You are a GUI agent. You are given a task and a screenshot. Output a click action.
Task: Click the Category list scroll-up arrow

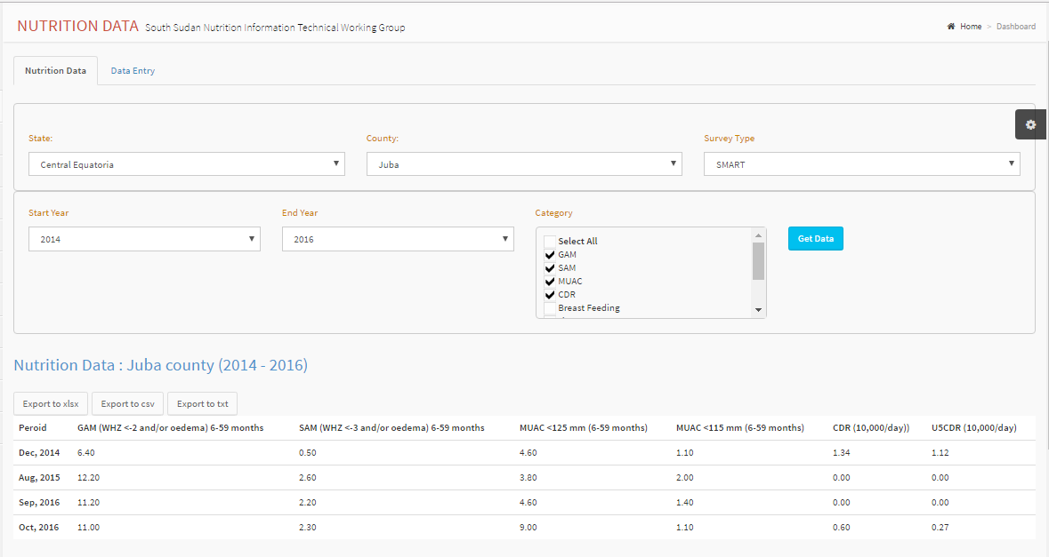[758, 235]
